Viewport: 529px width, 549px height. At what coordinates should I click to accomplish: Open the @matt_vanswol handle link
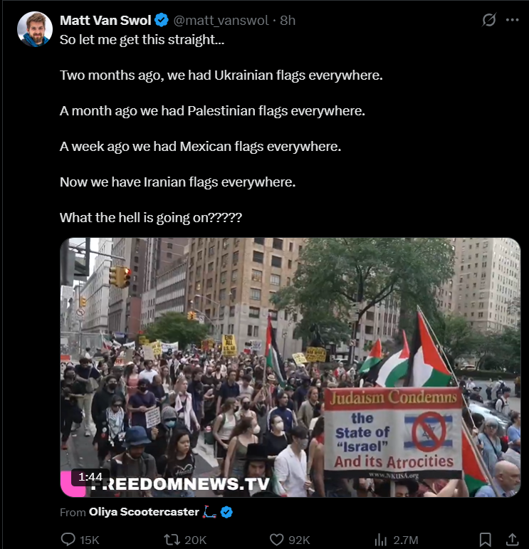pos(221,21)
